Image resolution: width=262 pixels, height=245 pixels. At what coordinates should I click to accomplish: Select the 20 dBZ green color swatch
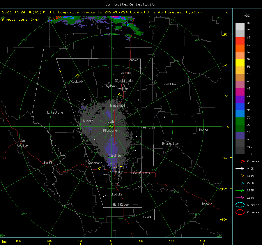[240, 121]
